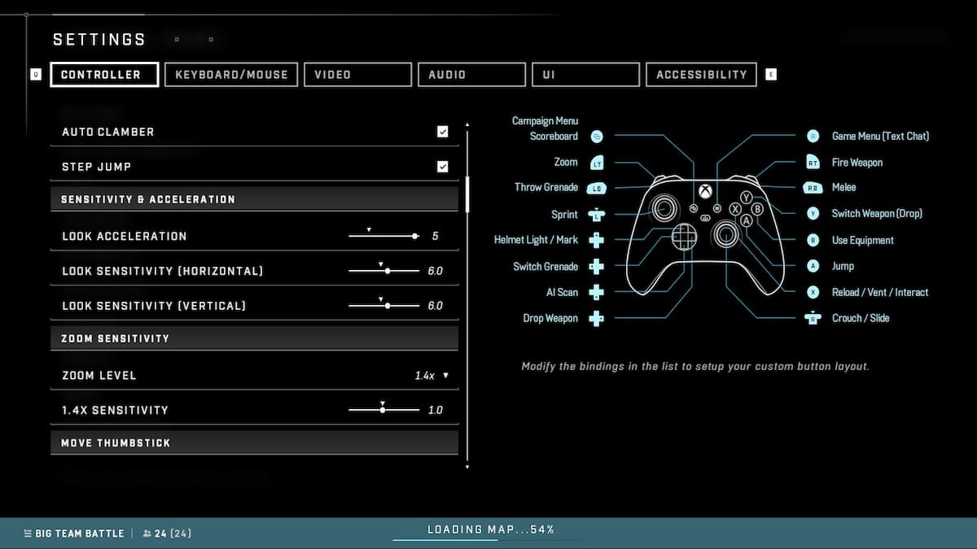
Task: Click the RB Melee binding icon
Action: 813,187
